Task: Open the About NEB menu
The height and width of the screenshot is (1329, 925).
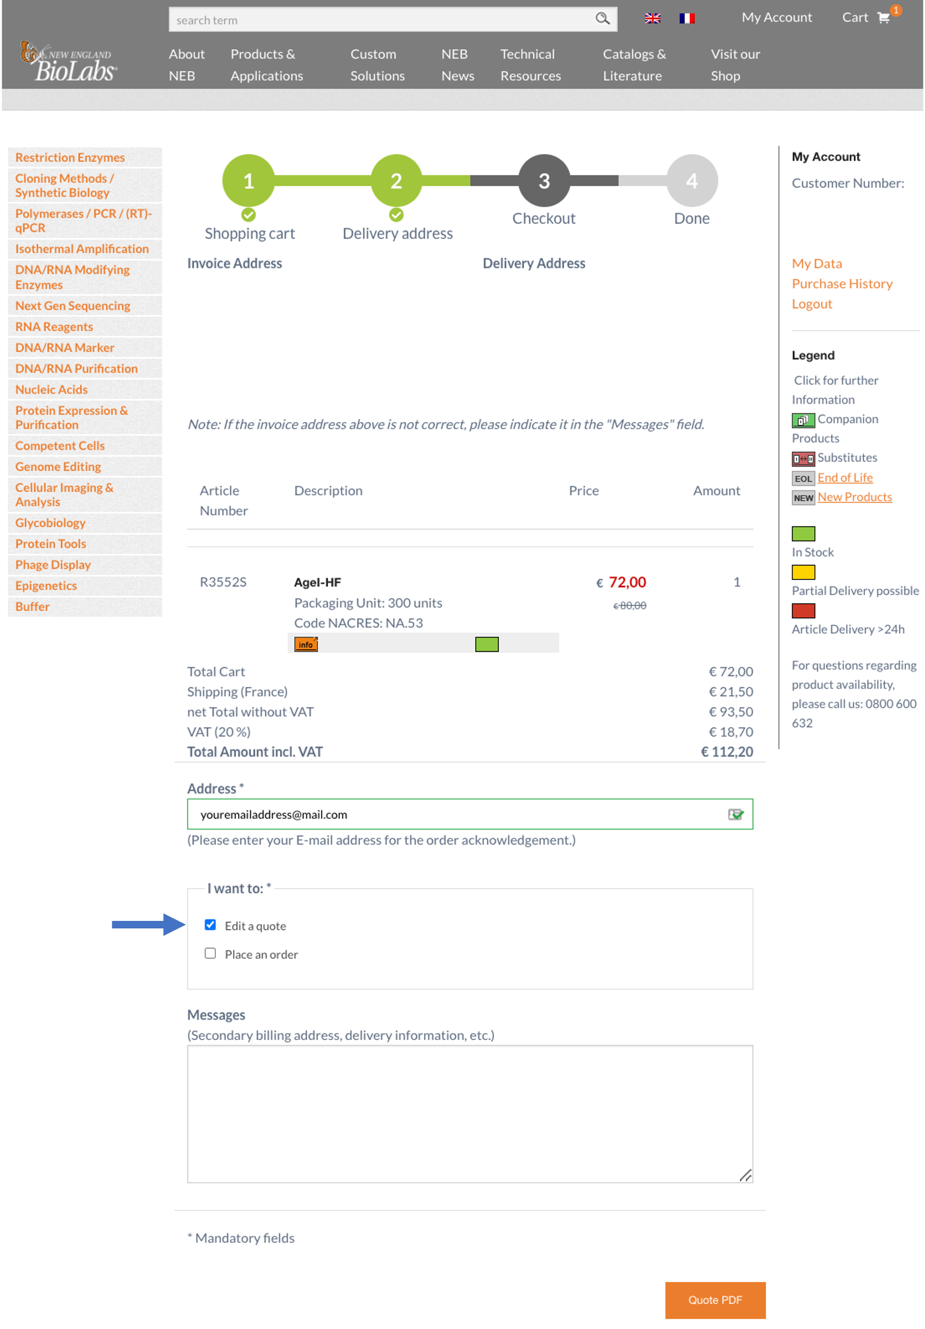Action: click(x=186, y=65)
